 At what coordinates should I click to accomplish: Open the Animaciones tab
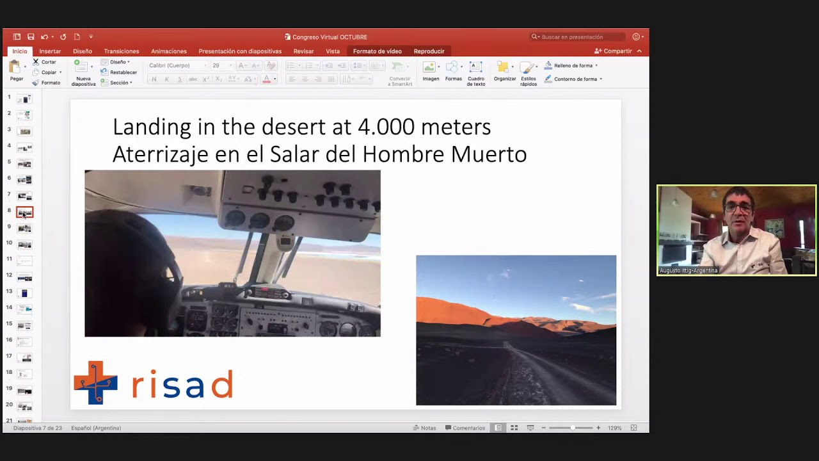[169, 51]
